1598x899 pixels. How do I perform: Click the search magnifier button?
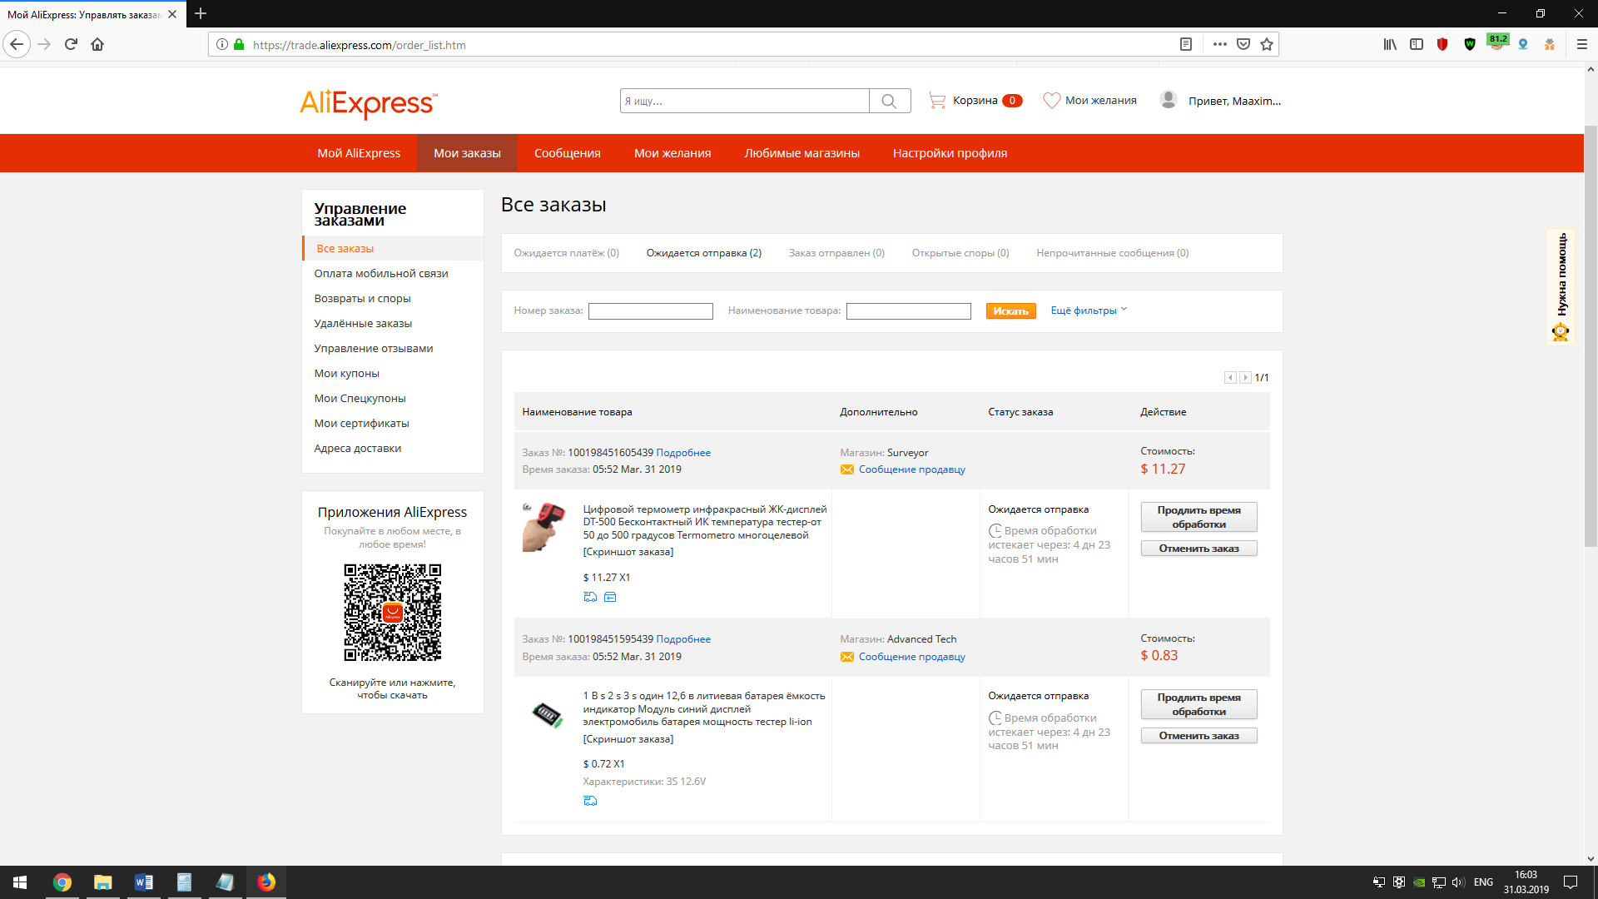[889, 101]
